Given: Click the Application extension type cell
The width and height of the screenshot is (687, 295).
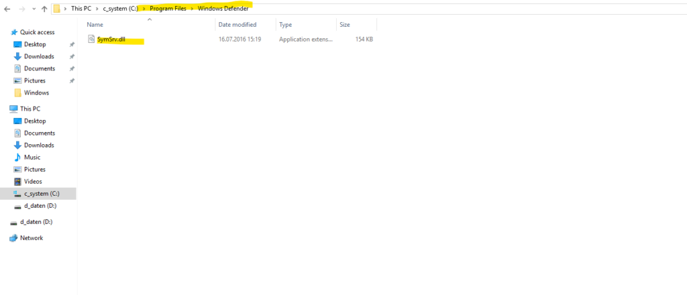Looking at the screenshot, I should pyautogui.click(x=306, y=40).
